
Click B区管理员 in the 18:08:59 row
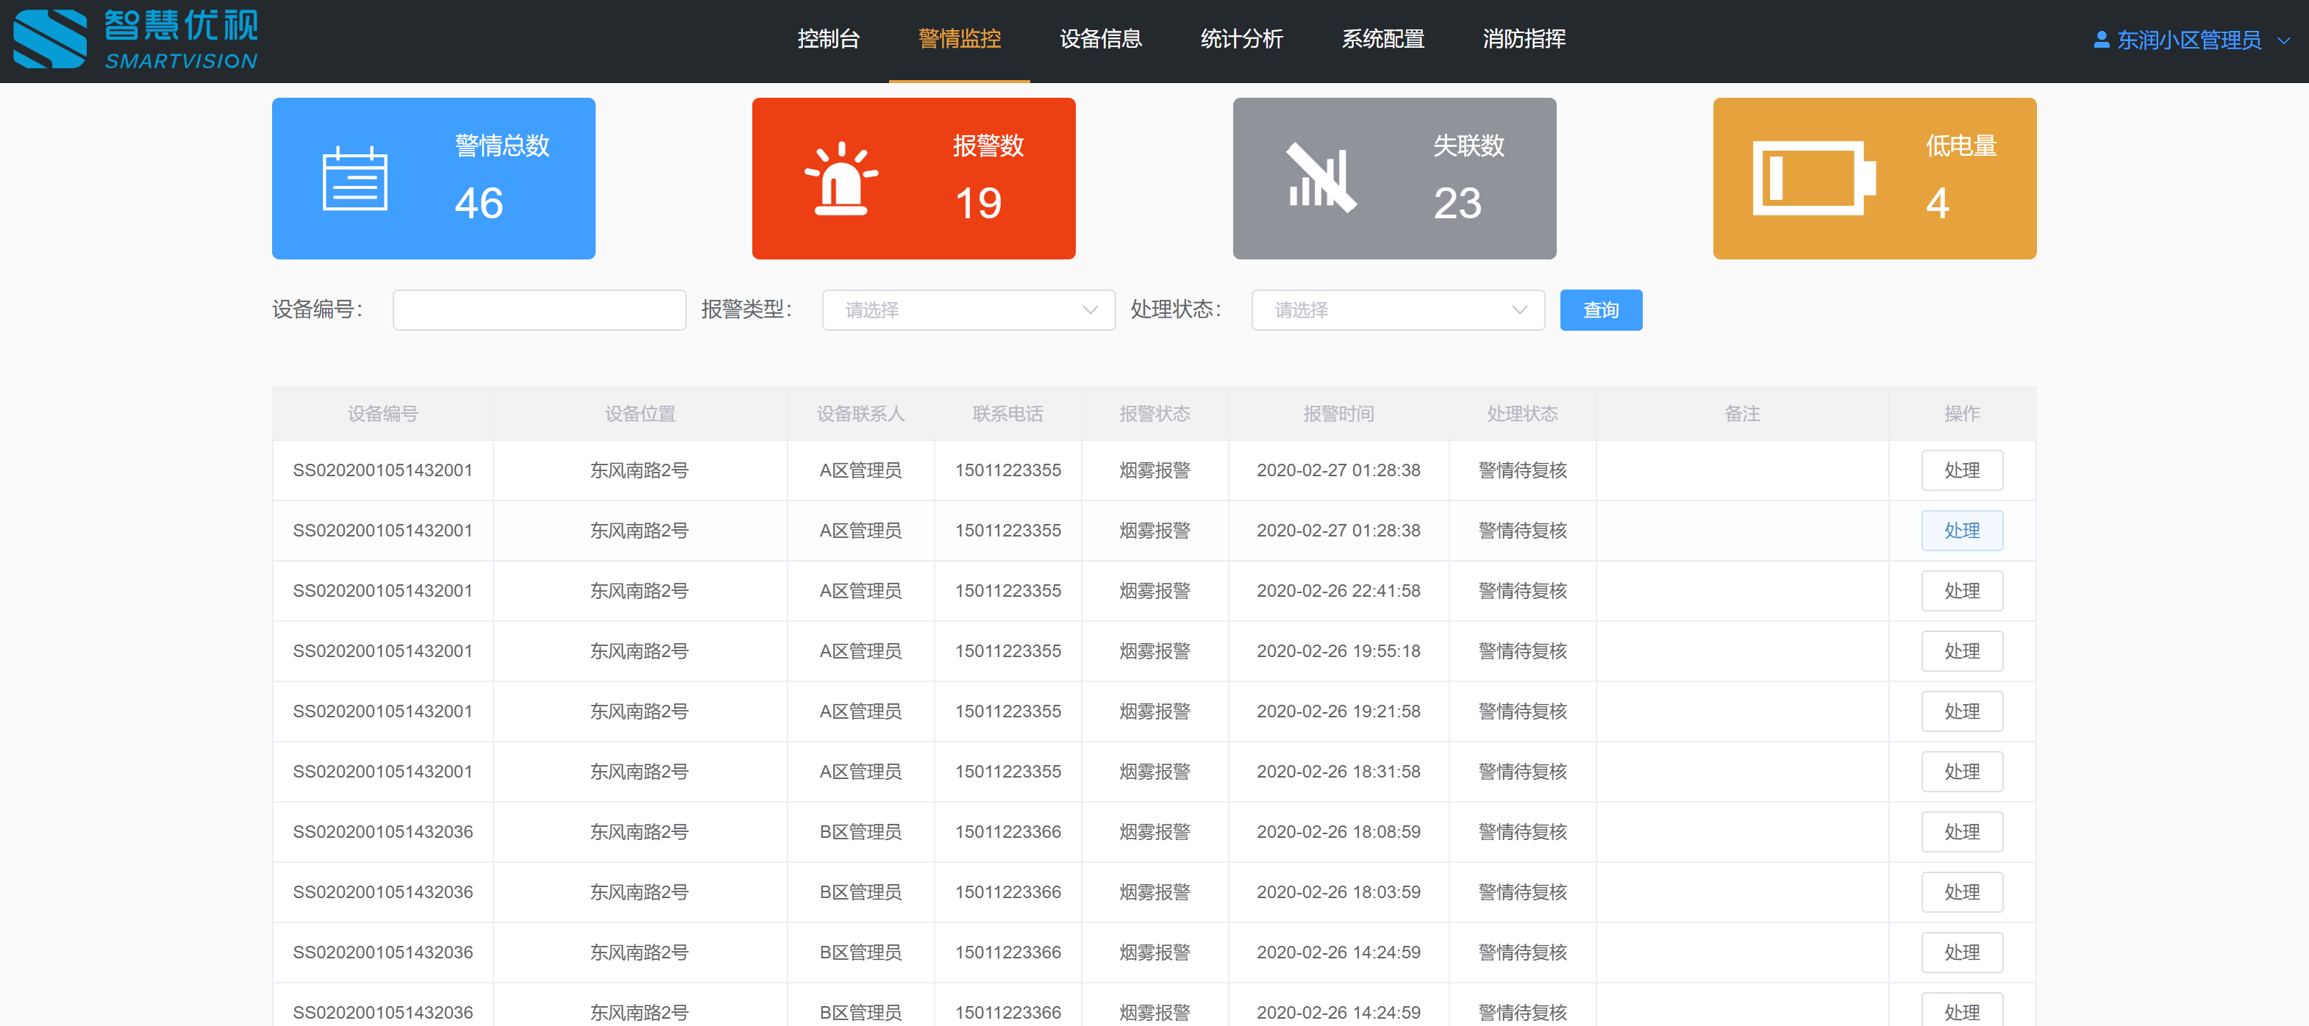coord(860,831)
